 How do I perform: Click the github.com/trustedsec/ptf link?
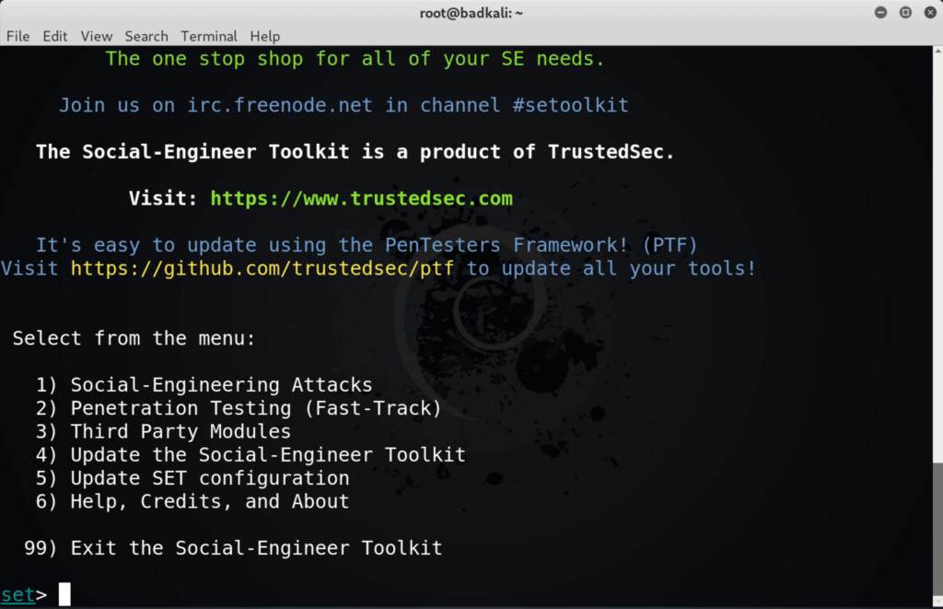[262, 268]
